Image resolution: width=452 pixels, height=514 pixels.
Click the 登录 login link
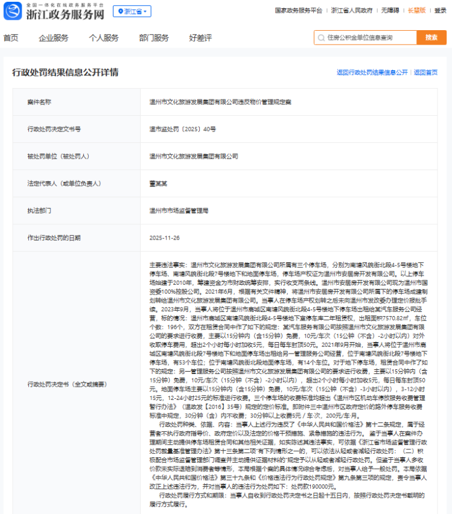(x=439, y=10)
